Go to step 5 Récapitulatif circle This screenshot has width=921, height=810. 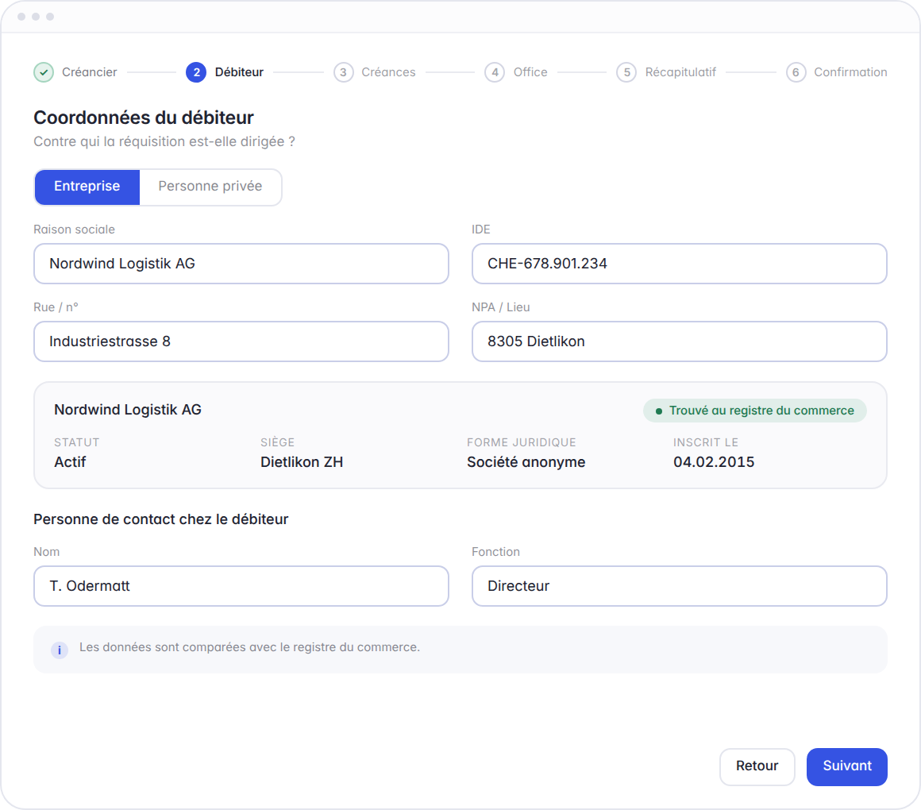[626, 72]
